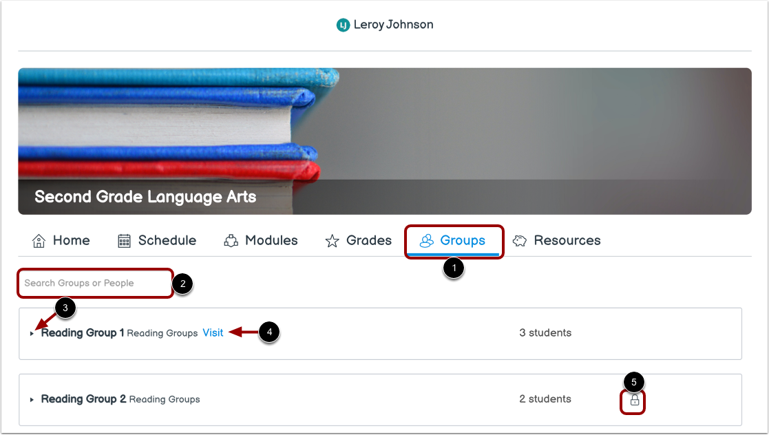Click the Grades star icon
The width and height of the screenshot is (769, 435).
pyautogui.click(x=333, y=240)
